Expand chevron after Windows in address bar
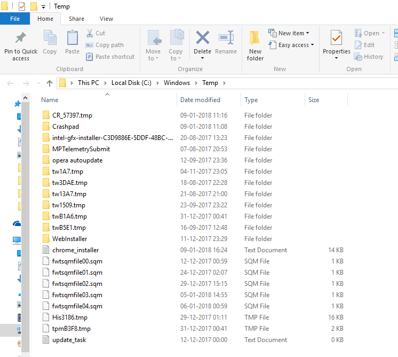Image resolution: width=398 pixels, height=357 pixels. point(196,83)
